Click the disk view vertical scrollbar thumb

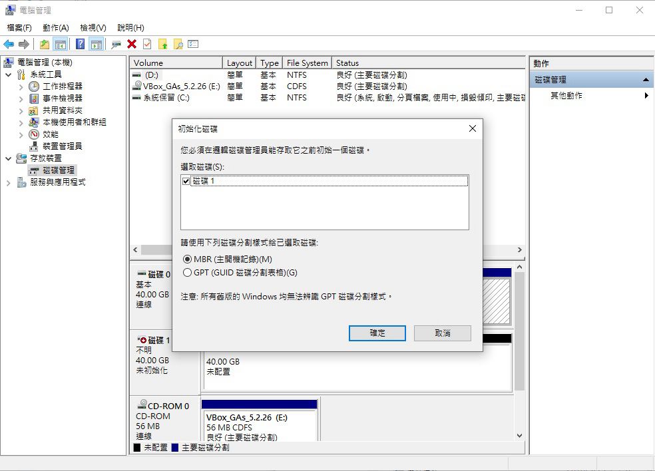click(x=519, y=331)
